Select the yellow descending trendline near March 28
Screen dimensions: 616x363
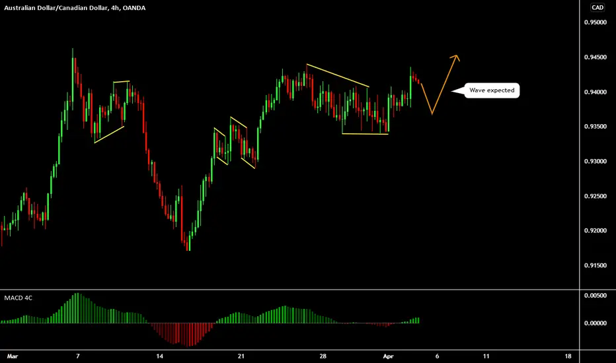coord(338,75)
